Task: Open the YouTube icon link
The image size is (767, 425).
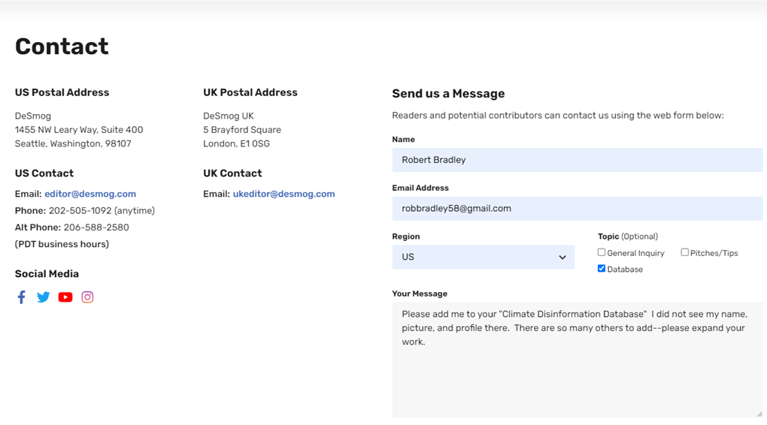Action: 65,297
